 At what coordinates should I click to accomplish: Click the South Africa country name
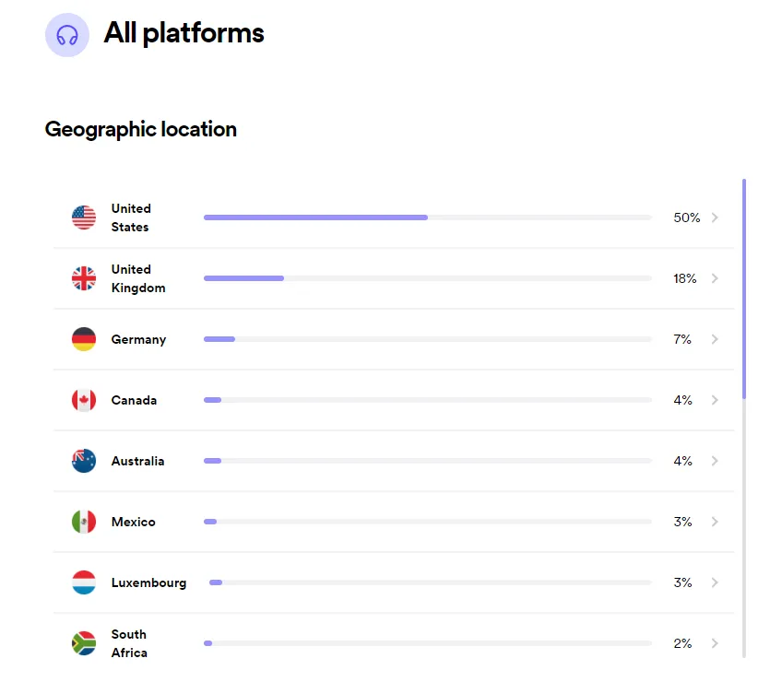[x=129, y=643]
